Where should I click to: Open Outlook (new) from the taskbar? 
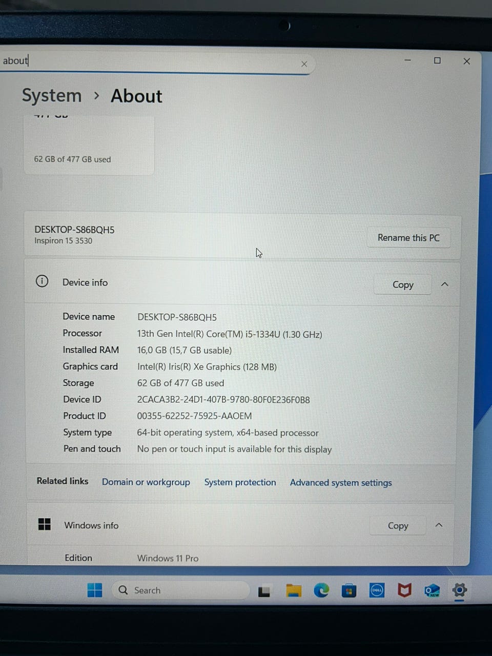click(x=432, y=590)
